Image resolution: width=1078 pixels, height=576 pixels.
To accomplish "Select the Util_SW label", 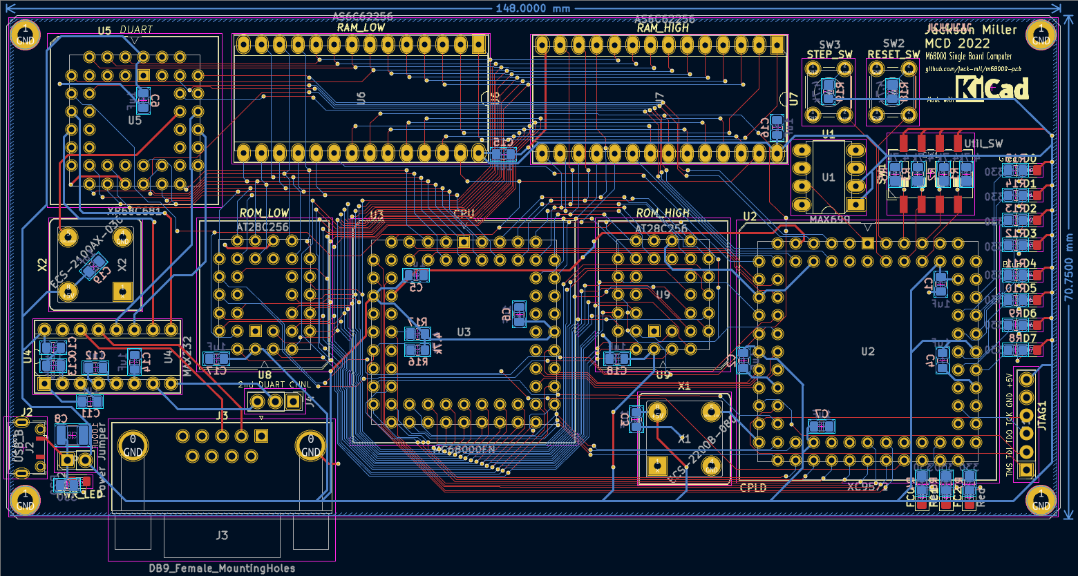I will pyautogui.click(x=983, y=144).
